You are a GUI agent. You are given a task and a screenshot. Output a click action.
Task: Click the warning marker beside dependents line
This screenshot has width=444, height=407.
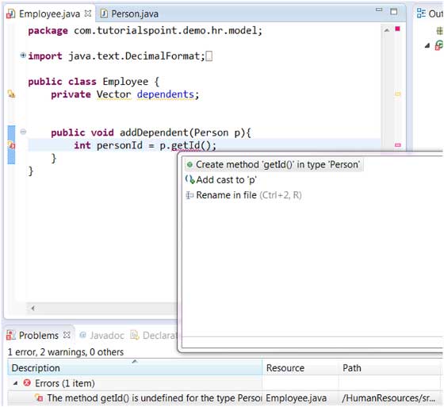pyautogui.click(x=11, y=94)
